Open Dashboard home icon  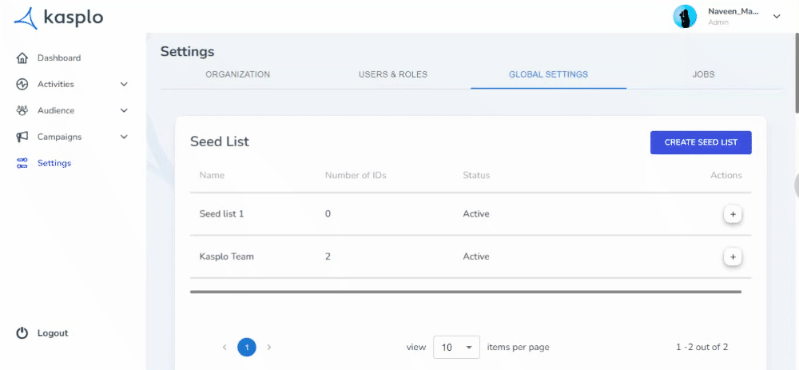[22, 58]
